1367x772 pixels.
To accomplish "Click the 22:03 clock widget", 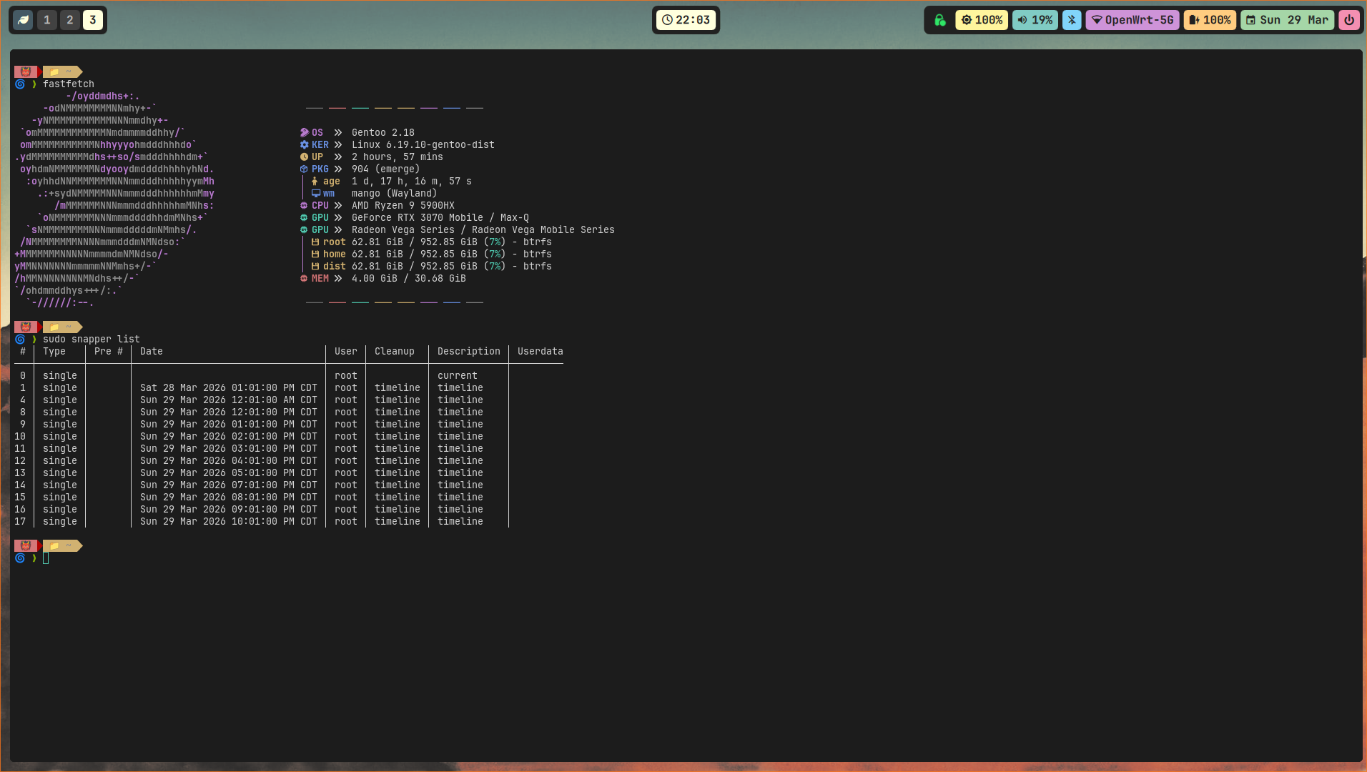I will 686,20.
